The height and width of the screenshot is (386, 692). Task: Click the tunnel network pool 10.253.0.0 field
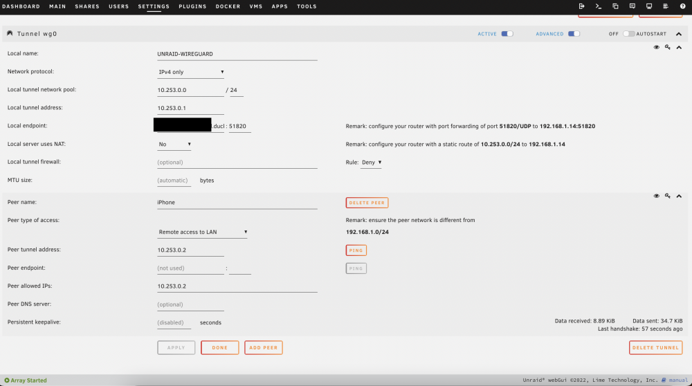coord(191,90)
